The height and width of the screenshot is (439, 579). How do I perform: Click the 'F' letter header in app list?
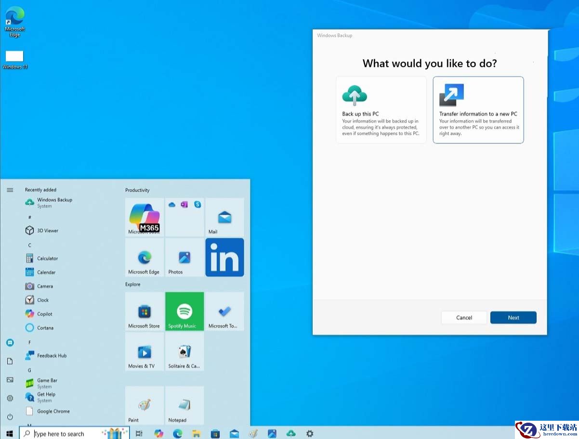pos(29,342)
